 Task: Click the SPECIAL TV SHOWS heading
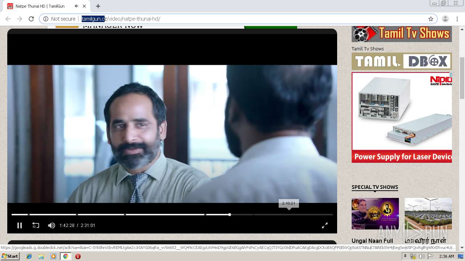click(375, 187)
